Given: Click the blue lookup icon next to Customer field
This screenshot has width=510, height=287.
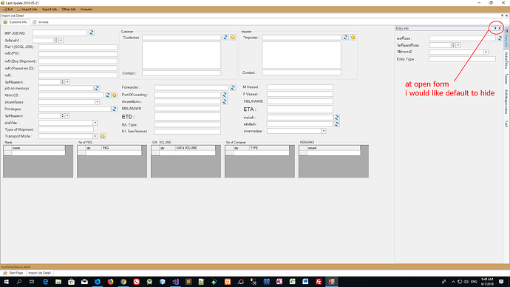Looking at the screenshot, I should click(x=225, y=38).
